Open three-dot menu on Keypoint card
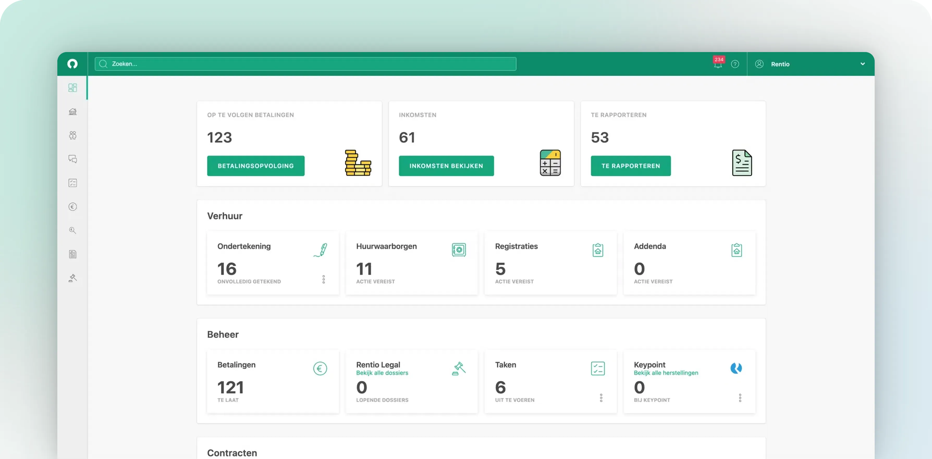The width and height of the screenshot is (932, 459). (740, 398)
